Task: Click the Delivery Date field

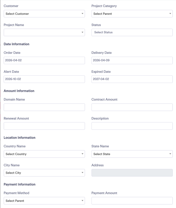Action: (x=132, y=61)
